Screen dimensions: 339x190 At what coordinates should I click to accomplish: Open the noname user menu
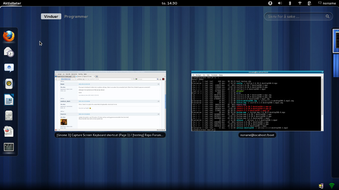click(327, 3)
